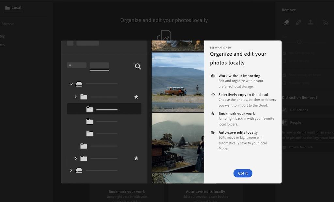Click the Selectively copy to the cloud heading
The height and width of the screenshot is (202, 334).
(x=243, y=95)
